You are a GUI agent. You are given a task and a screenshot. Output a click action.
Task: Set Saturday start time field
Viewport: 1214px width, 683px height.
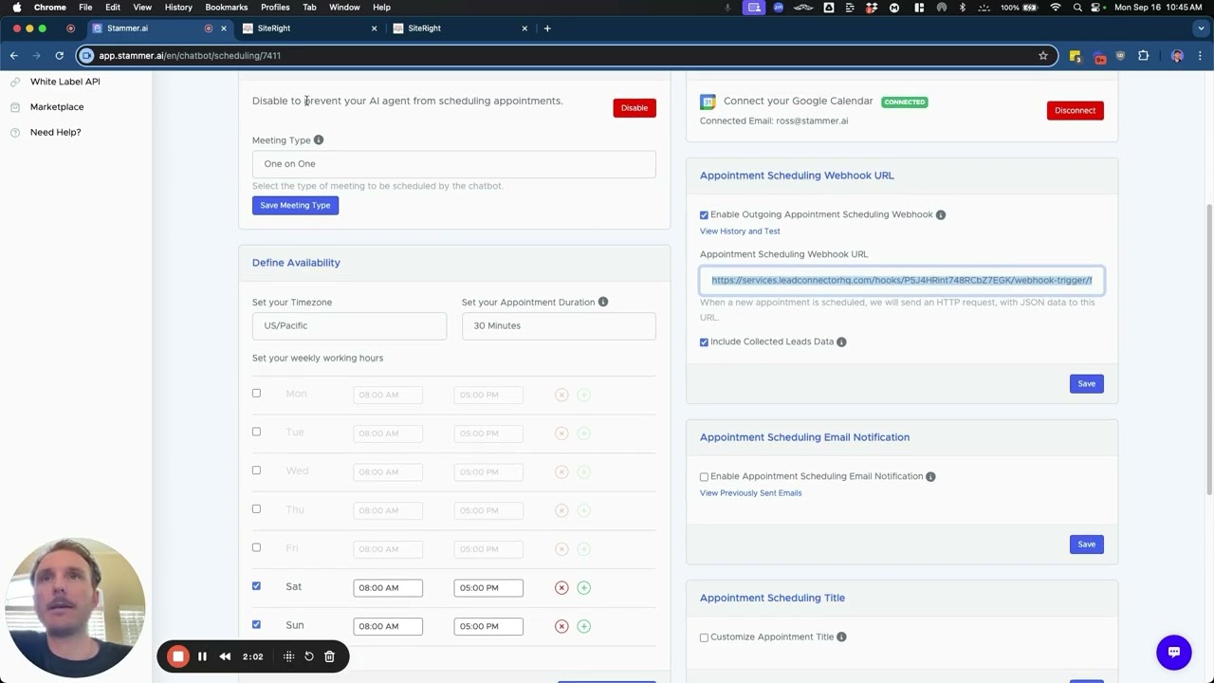388,587
